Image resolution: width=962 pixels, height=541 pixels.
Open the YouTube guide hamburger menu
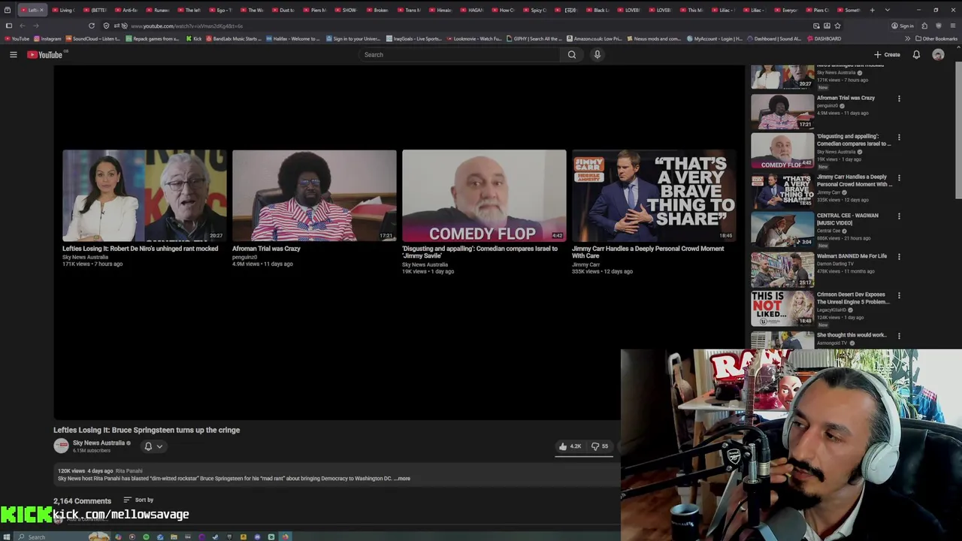13,55
